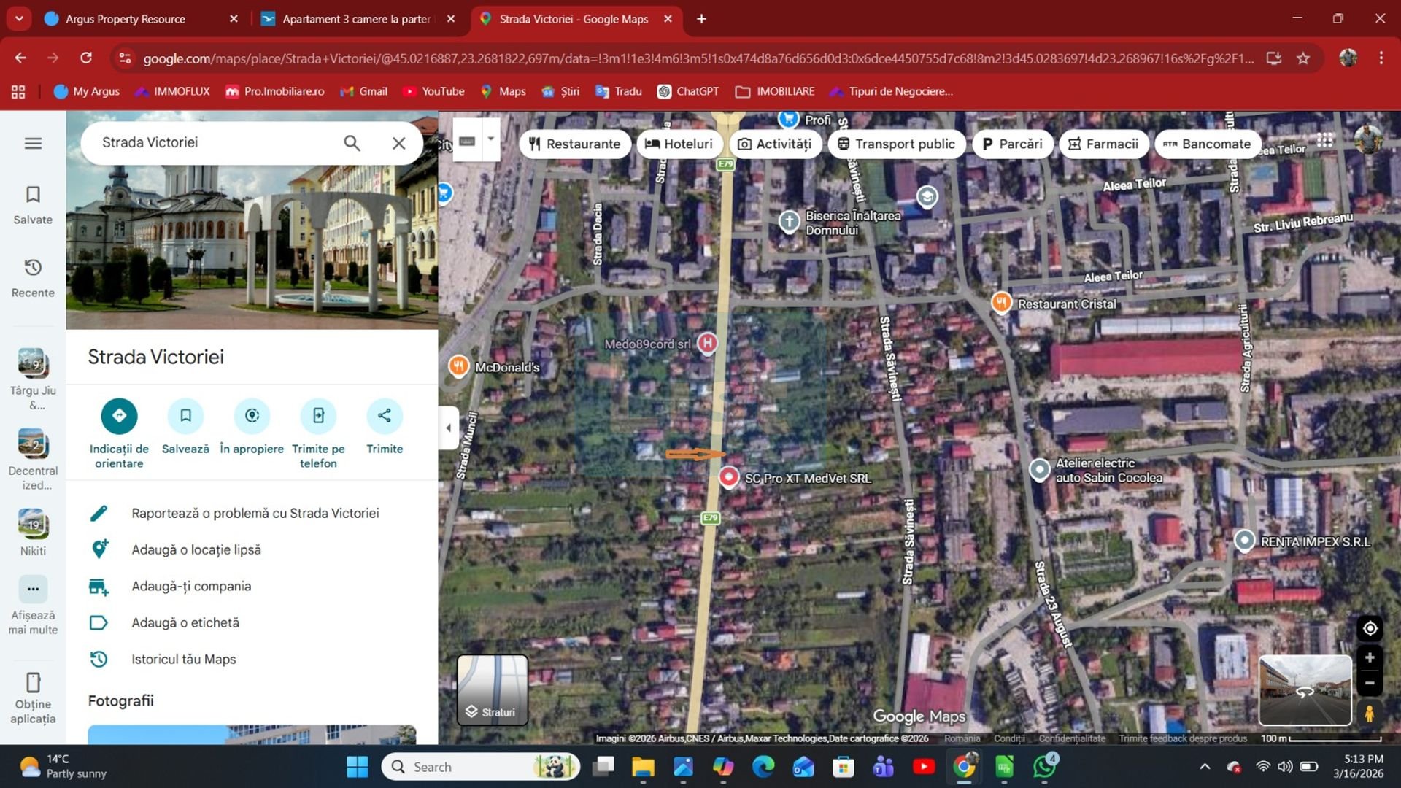Switch to Argus Property Resource tab

[x=126, y=19]
